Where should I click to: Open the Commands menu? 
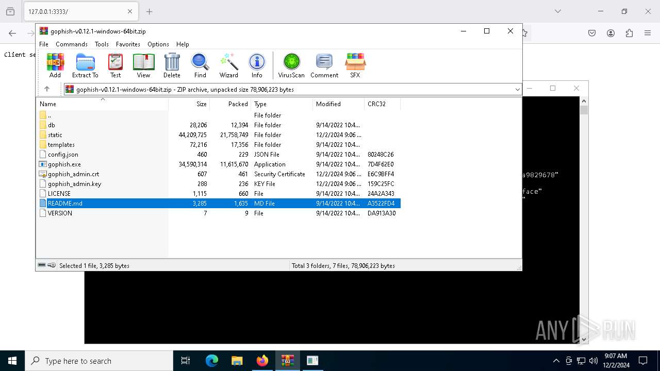pos(72,44)
